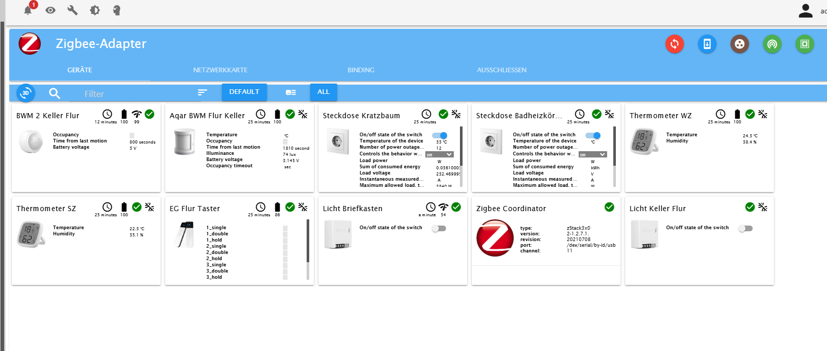
Task: Click wifi link quality icon on BWM 2 Keller Flur
Action: click(x=137, y=114)
